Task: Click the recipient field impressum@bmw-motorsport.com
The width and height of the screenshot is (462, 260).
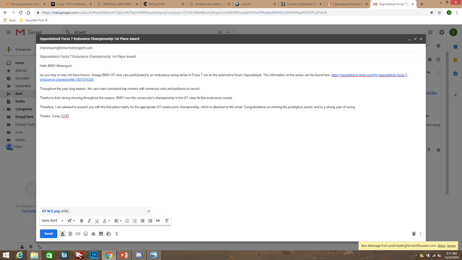Action: click(x=66, y=48)
